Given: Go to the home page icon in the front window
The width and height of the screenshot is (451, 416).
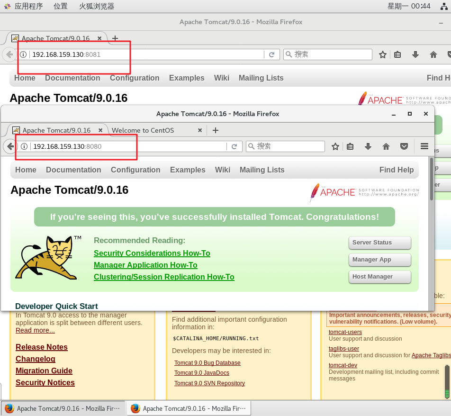Looking at the screenshot, I should point(386,147).
